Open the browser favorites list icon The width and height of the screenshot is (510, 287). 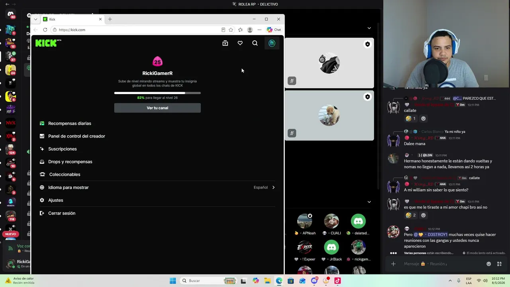coord(240,30)
